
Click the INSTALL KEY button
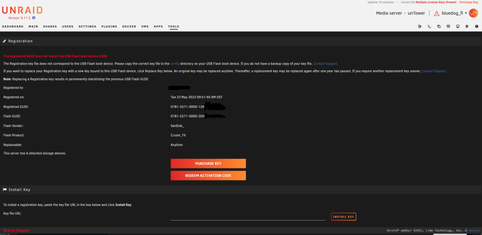343,217
